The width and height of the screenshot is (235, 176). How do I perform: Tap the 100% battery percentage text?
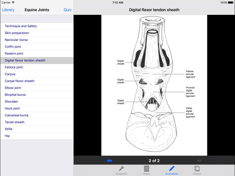pos(224,3)
